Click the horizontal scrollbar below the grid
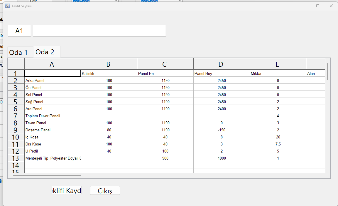This screenshot has height=206, width=338. [x=47, y=176]
